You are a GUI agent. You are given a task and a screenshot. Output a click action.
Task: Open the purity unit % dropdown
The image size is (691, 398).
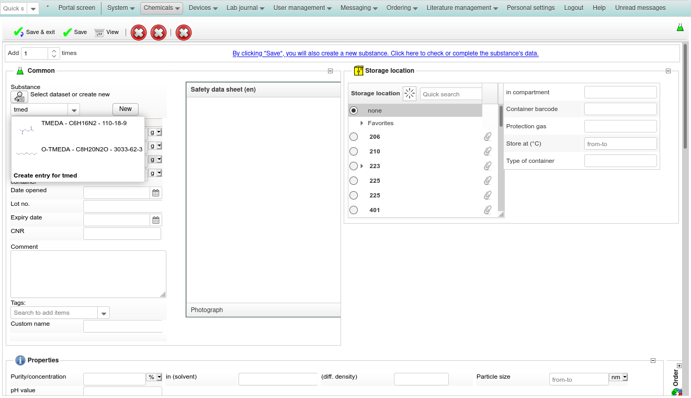tap(154, 377)
